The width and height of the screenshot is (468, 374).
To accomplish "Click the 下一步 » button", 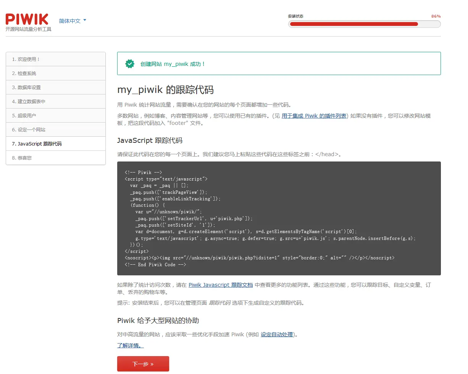I will [143, 364].
